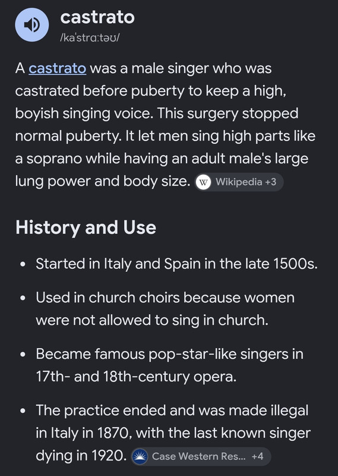Screen dimensions: 338x476
Task: Click the bullet about church choirs
Action: pyautogui.click(x=165, y=309)
